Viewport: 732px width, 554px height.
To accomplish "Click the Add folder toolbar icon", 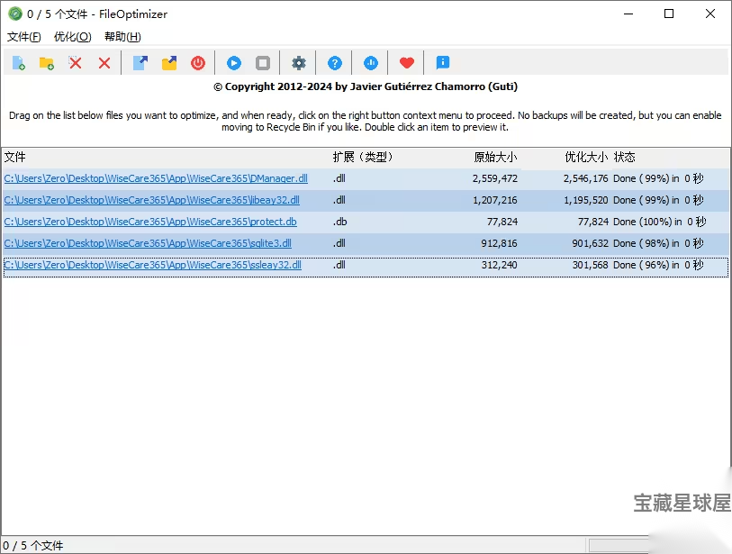I will [x=46, y=62].
